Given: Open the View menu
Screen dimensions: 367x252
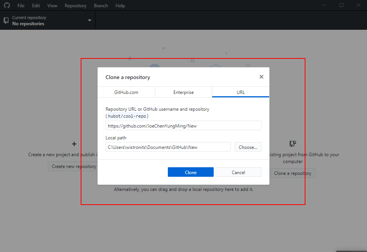Looking at the screenshot, I should 52,6.
